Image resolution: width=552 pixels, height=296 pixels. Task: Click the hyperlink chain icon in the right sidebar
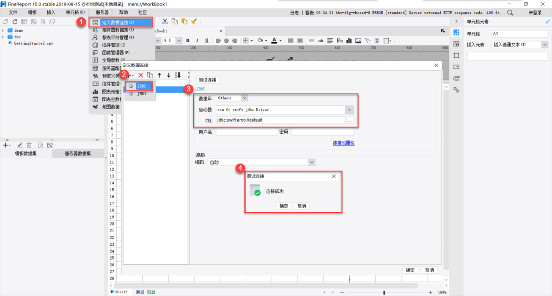click(x=456, y=90)
